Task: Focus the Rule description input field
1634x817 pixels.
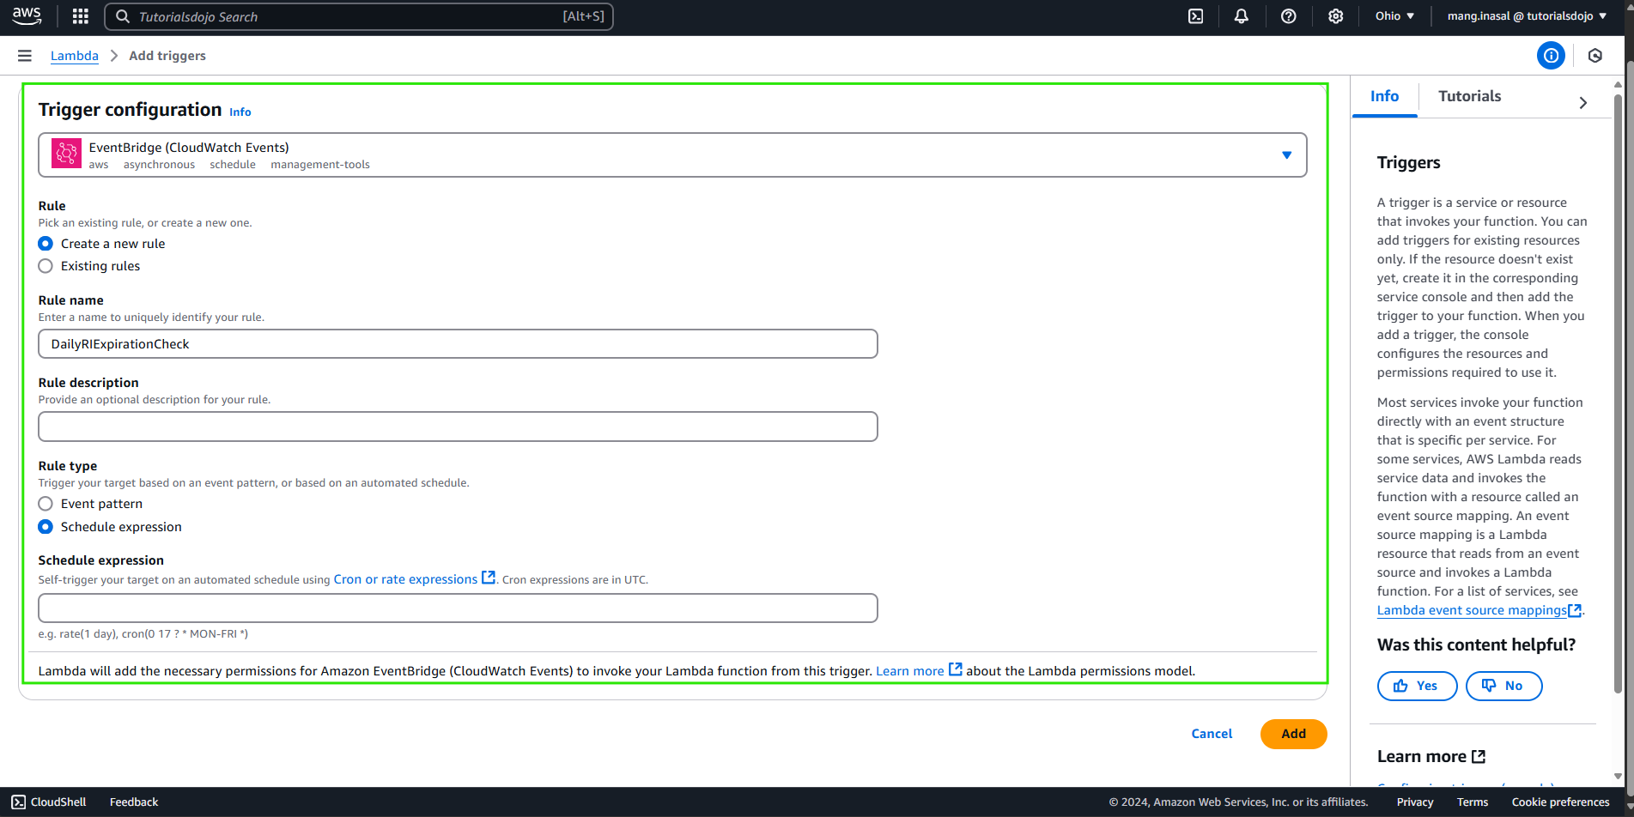Action: tap(458, 427)
